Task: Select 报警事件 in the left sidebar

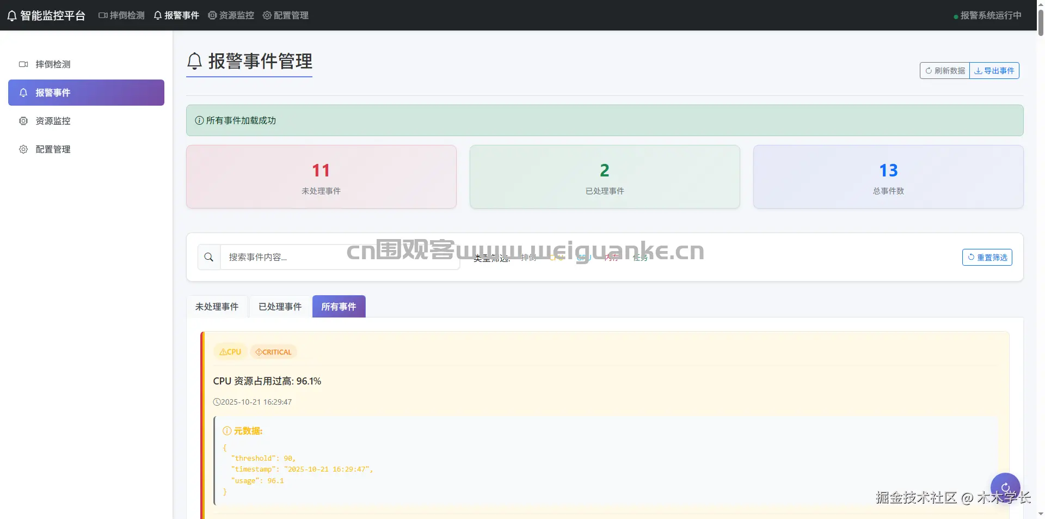Action: [86, 93]
